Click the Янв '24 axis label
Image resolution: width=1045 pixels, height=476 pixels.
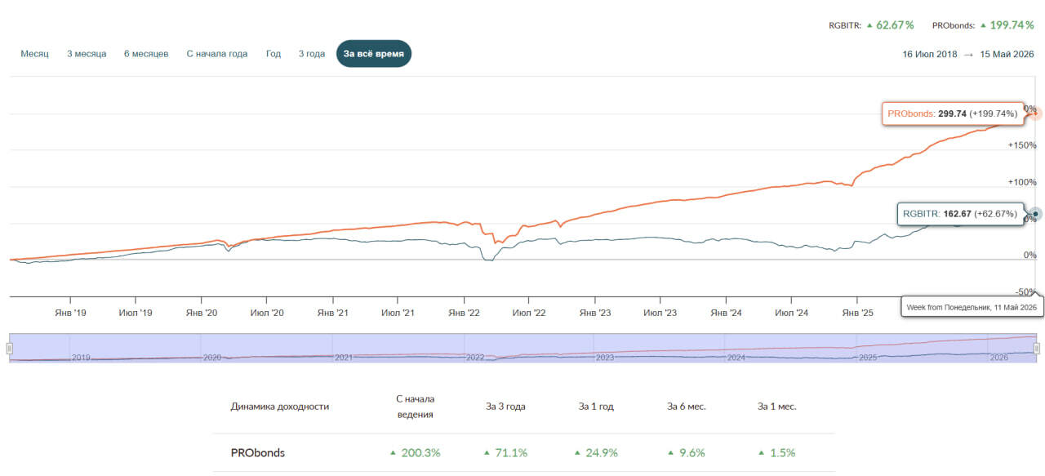click(x=726, y=313)
